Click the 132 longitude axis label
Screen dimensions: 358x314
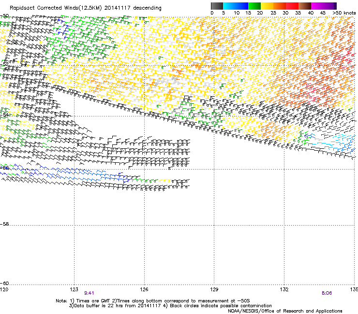coord(284,289)
